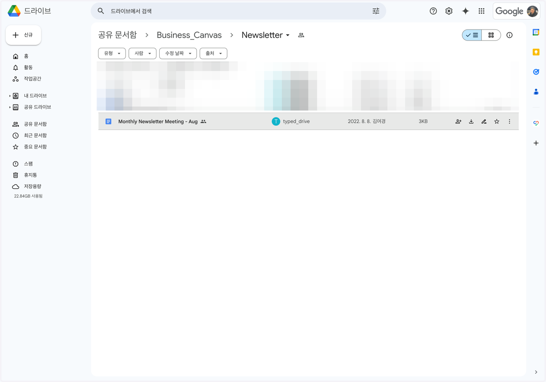Focus the 드라이브에서 검색 search field
Image resolution: width=546 pixels, height=382 pixels.
tap(238, 11)
